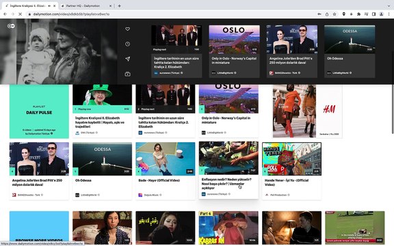This screenshot has height=246, width=394.
Task: Switch to Partner HQ - Dailymotion tab
Action: coord(86,5)
